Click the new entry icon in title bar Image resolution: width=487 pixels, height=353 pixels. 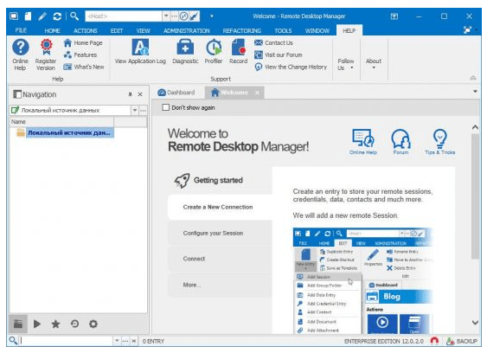(x=29, y=16)
